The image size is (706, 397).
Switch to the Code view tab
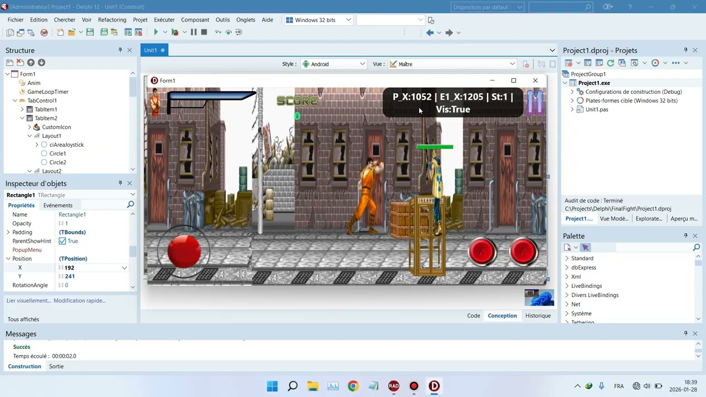tap(473, 315)
